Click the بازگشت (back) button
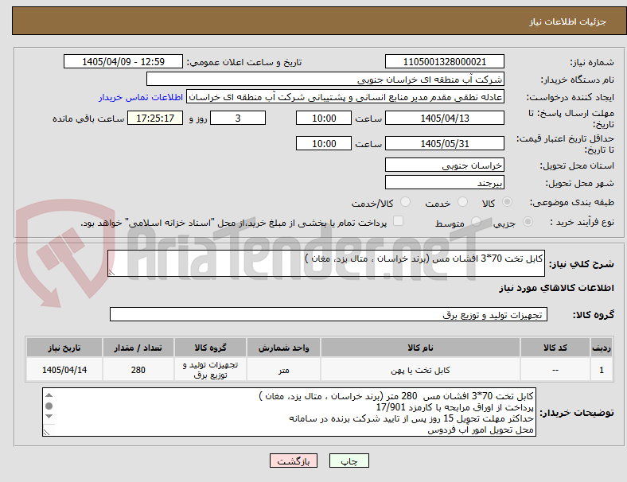The width and height of the screenshot is (627, 482). (x=294, y=461)
